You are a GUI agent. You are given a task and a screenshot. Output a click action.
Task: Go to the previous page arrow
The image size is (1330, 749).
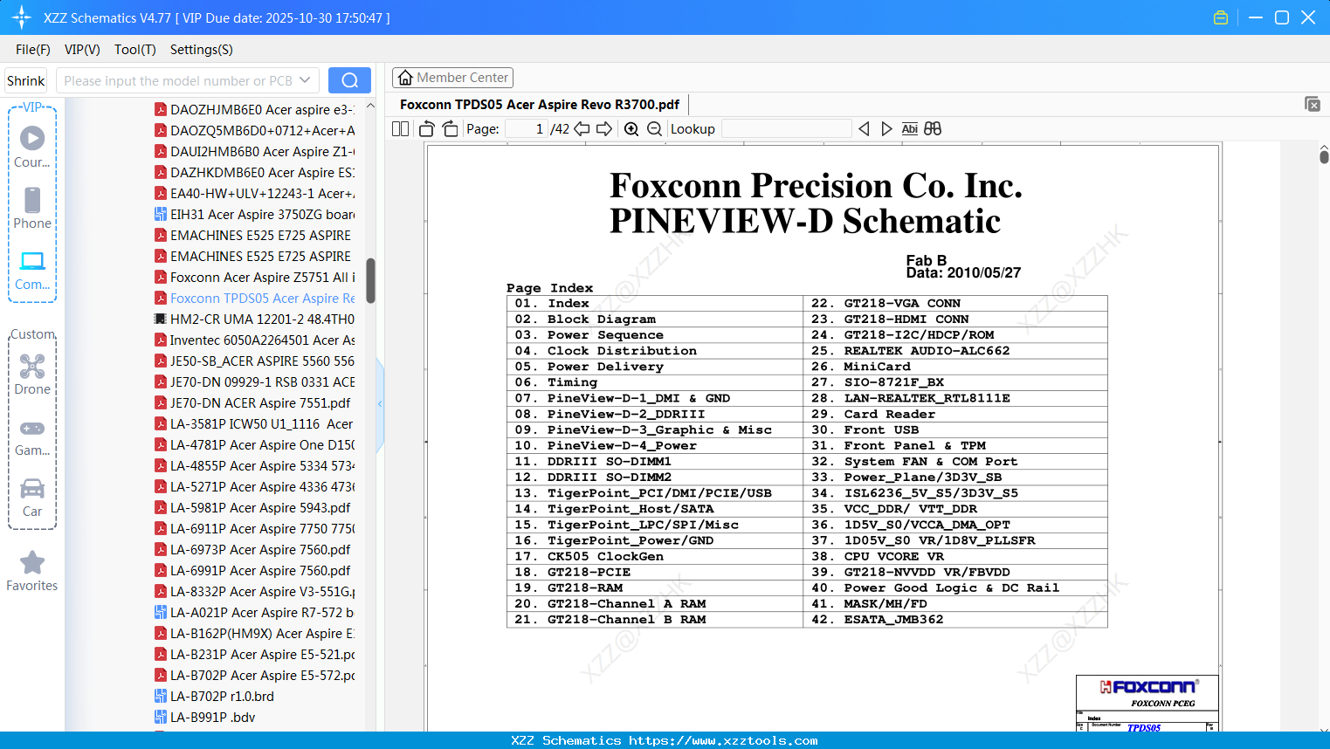[x=582, y=129]
